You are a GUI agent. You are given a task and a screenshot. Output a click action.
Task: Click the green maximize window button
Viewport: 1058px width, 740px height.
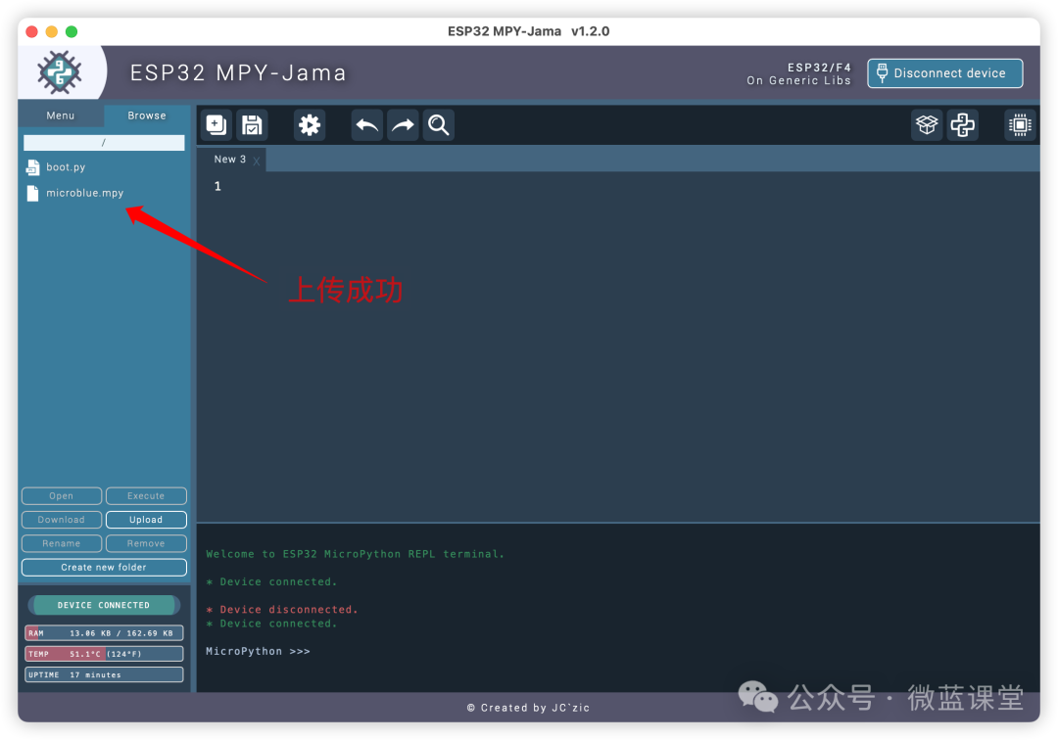[72, 31]
